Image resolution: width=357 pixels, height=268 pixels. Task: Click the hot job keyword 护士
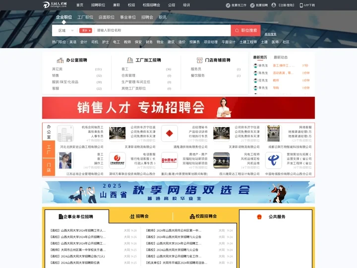pos(106,42)
